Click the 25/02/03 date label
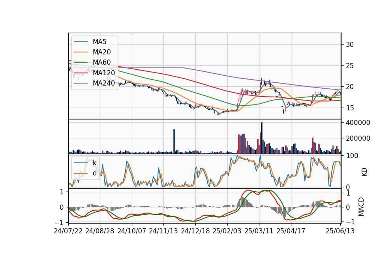This screenshot has height=272, width=379. click(227, 231)
